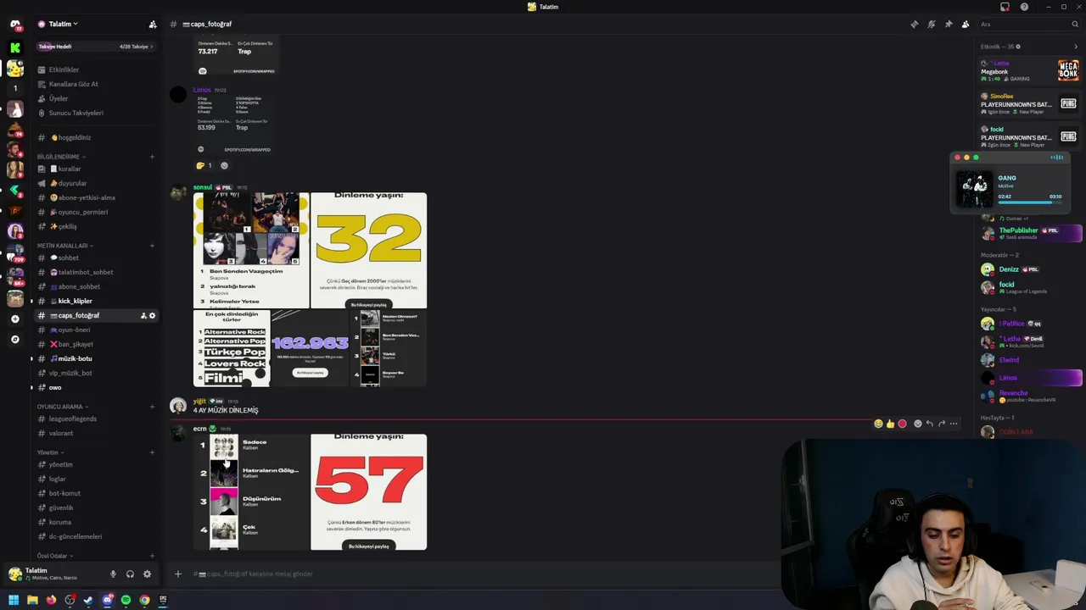Open caps_fotoğraf channel settings gear
Screen dimensions: 1086x610
pos(153,315)
